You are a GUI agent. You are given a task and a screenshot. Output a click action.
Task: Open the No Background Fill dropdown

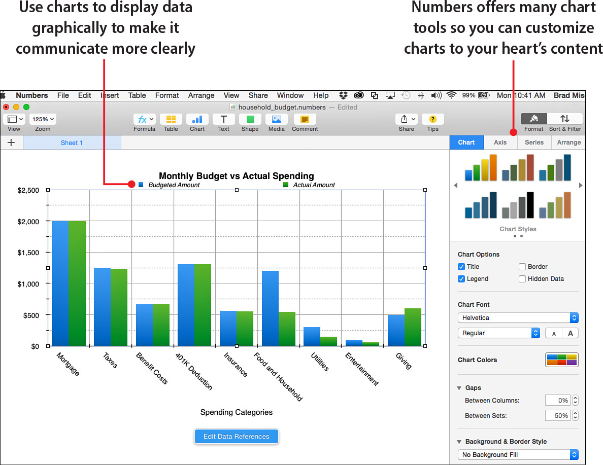[x=518, y=454]
